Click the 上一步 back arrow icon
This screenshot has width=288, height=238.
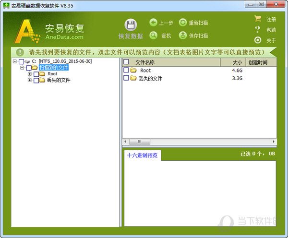[153, 23]
